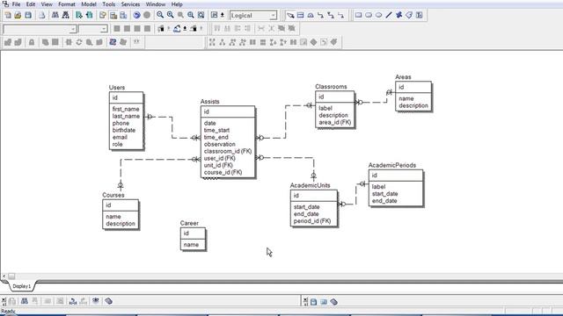Click the Print icon in the toolbar
Screen dimensions: 563x316
(42, 15)
